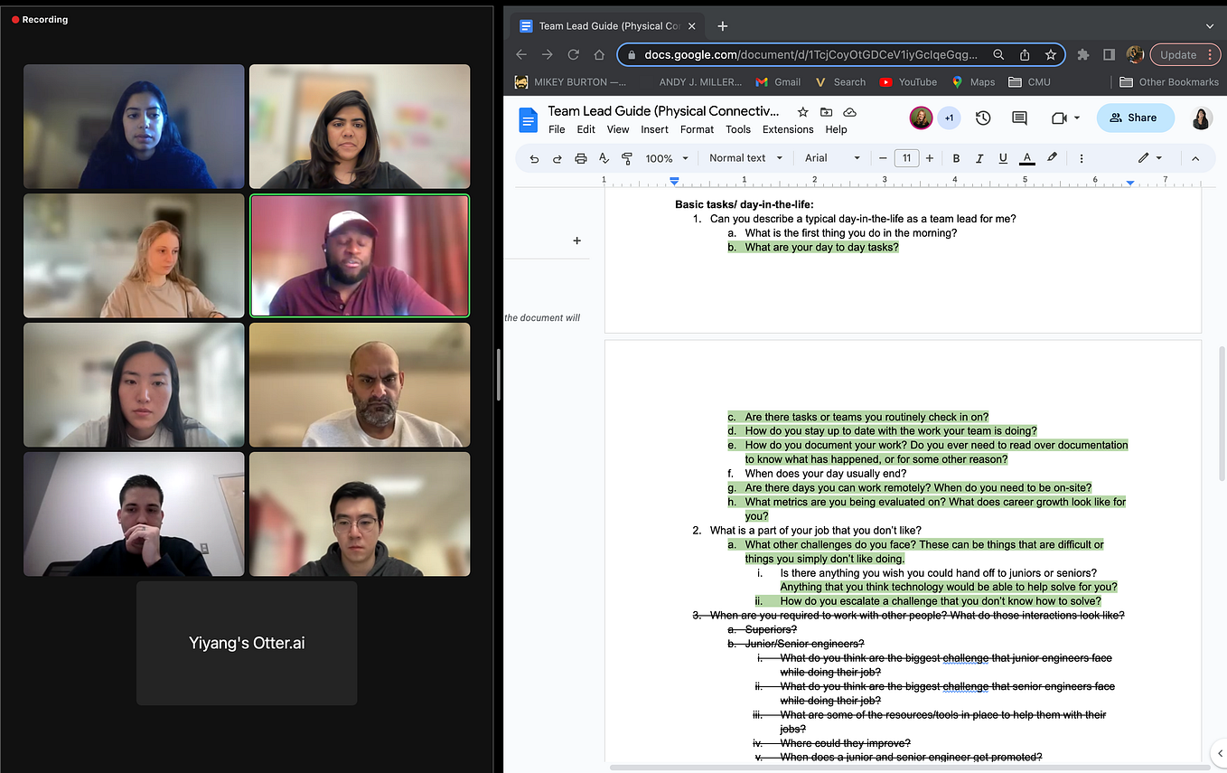Select the text color A swatch

point(1026,158)
